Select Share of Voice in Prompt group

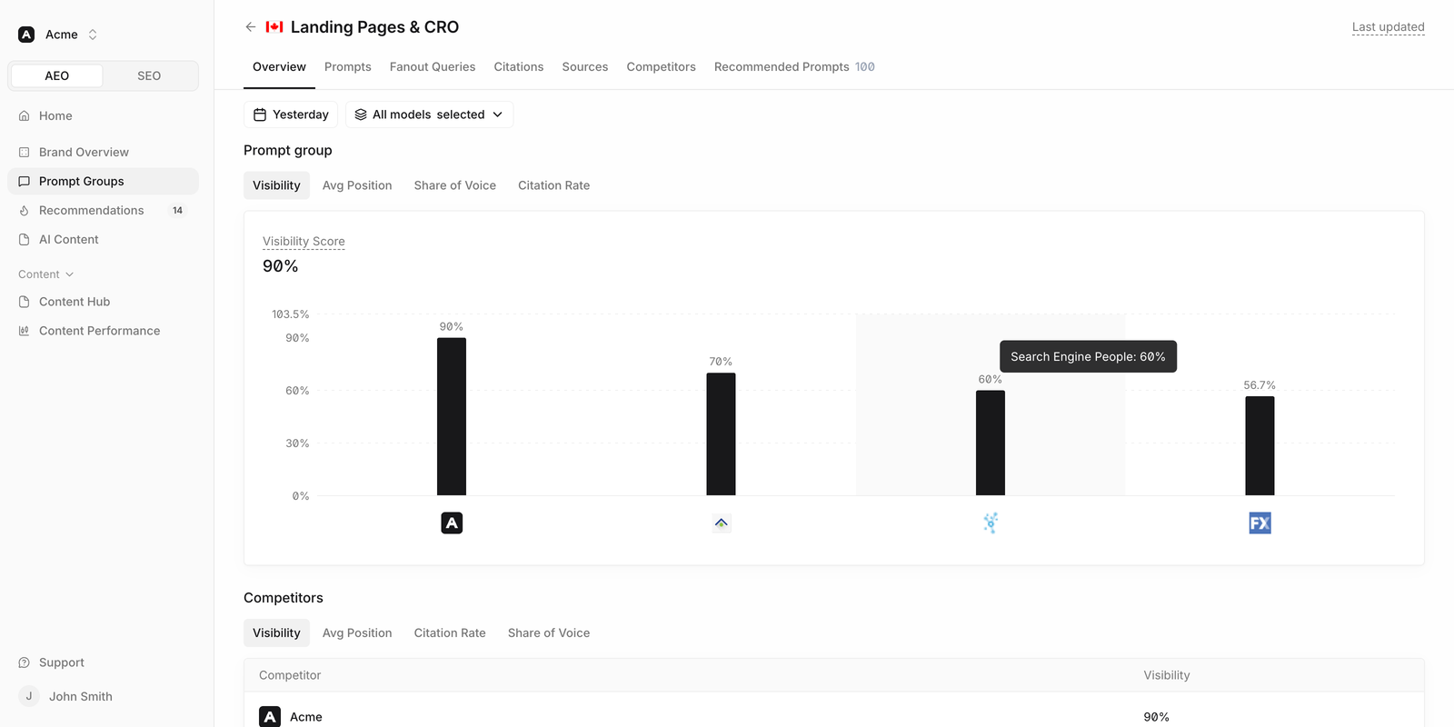(x=455, y=185)
